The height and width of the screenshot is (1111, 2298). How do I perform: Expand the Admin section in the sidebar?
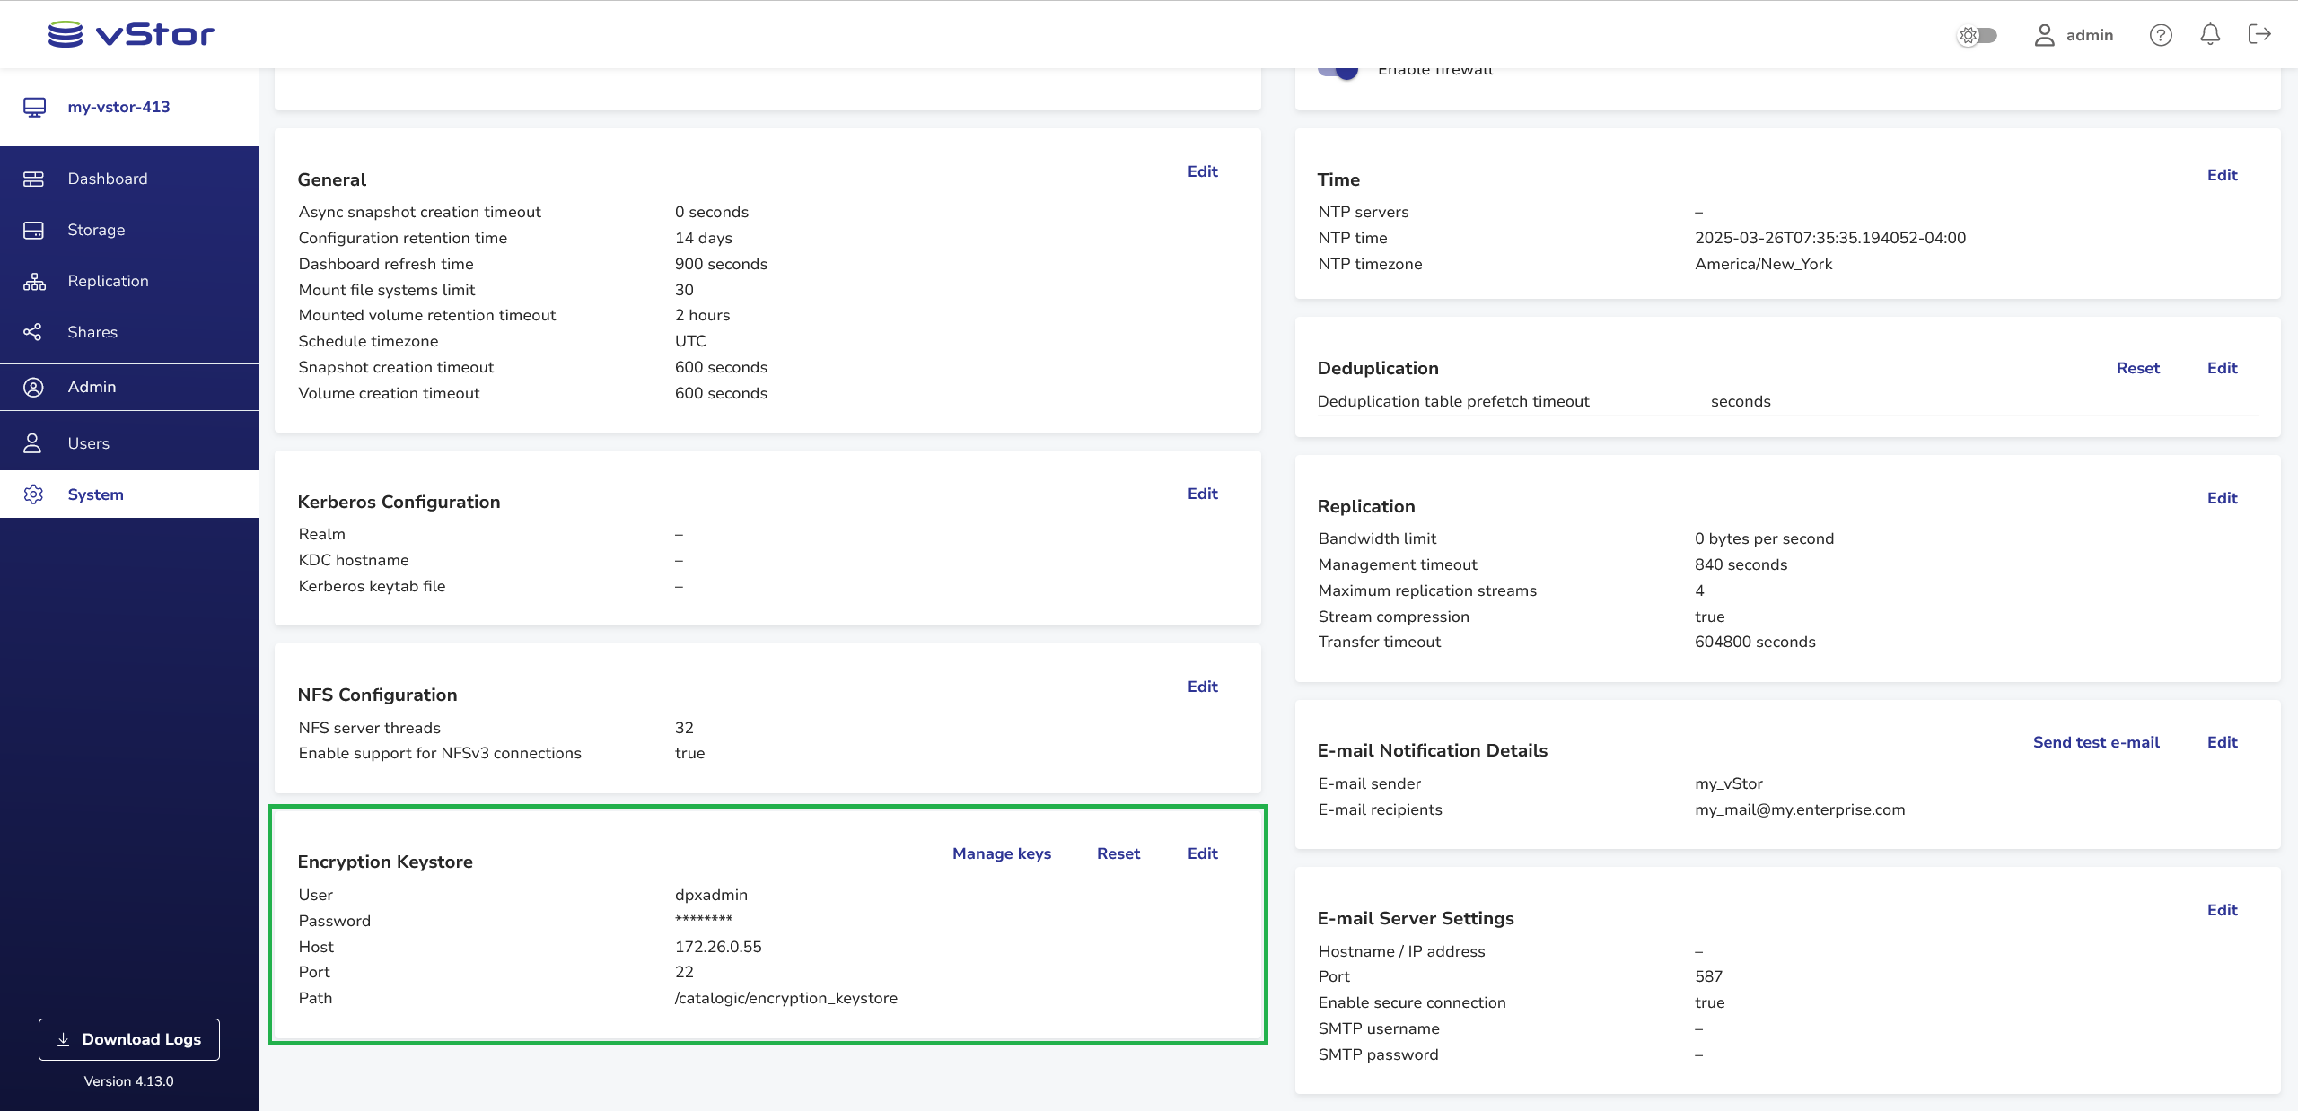(92, 387)
